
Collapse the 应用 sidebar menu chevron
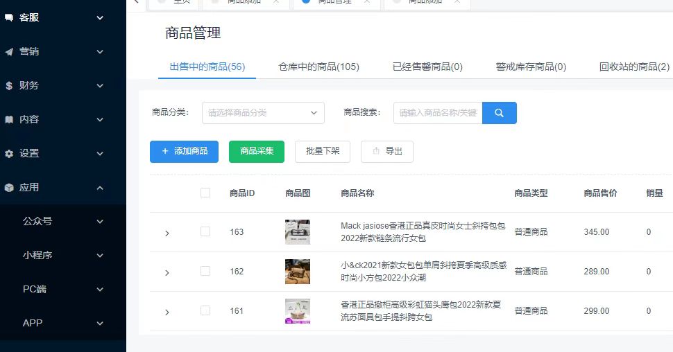tap(100, 188)
